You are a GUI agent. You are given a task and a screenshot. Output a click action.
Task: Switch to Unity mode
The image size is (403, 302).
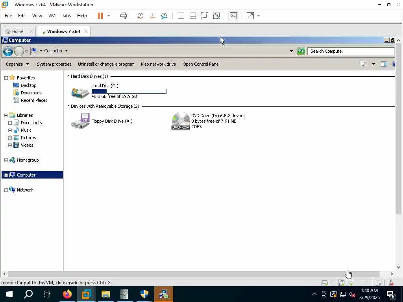[216, 16]
